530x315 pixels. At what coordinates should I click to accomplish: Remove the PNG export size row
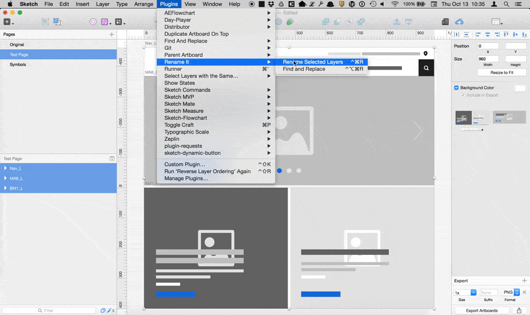coord(524,292)
